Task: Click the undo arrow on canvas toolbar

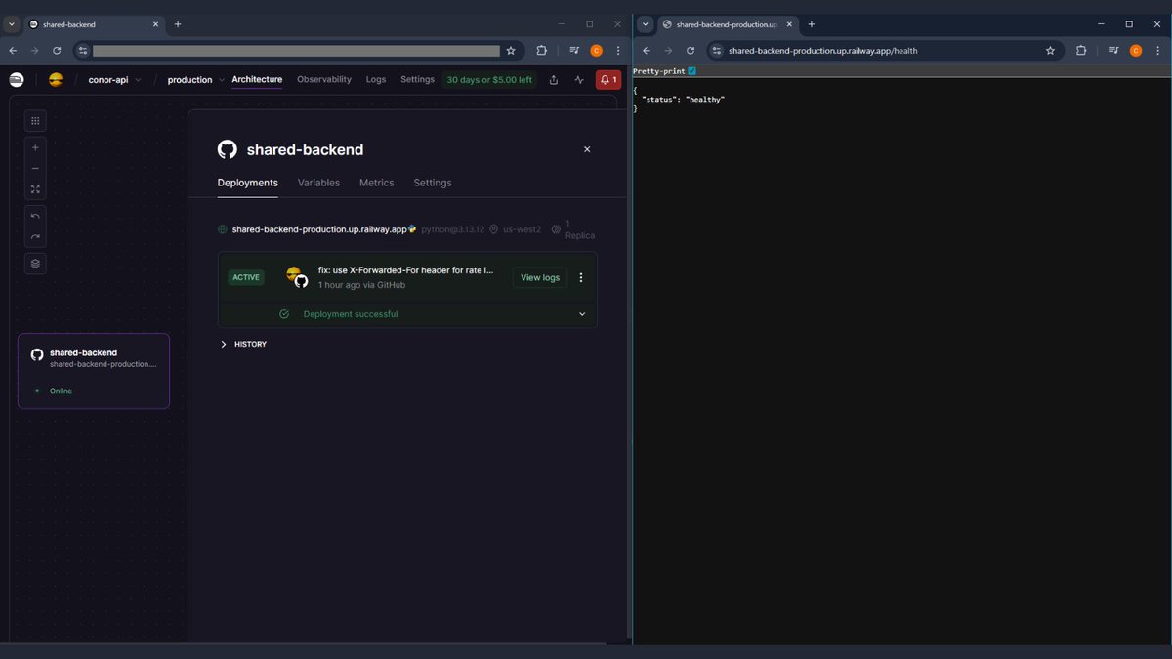Action: (35, 216)
